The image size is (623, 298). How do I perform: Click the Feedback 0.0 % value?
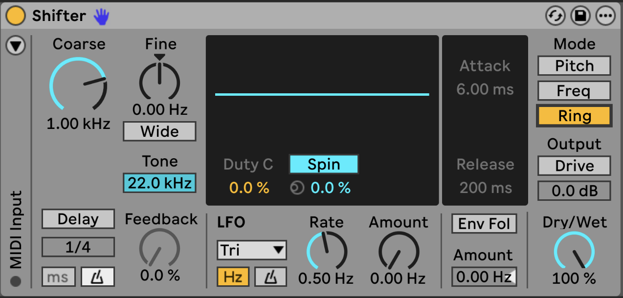pyautogui.click(x=160, y=276)
